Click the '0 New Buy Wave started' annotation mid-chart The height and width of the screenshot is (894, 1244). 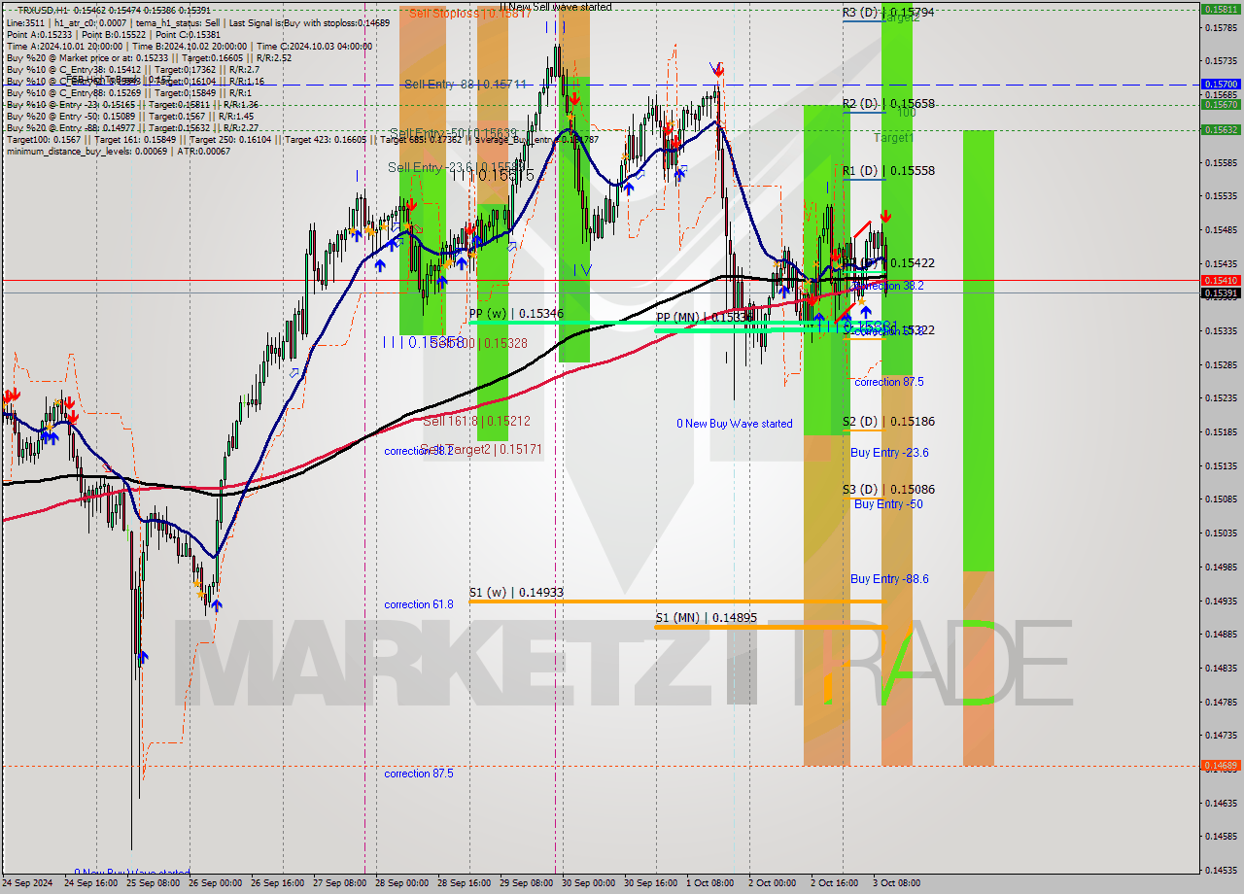point(735,424)
